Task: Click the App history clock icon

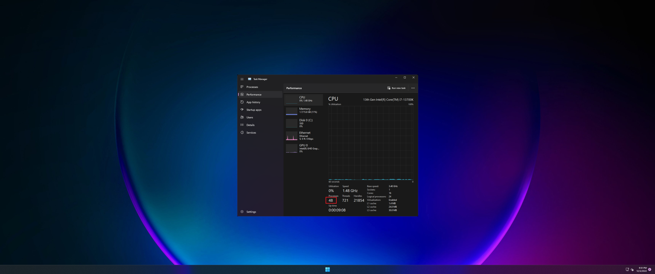Action: 242,102
